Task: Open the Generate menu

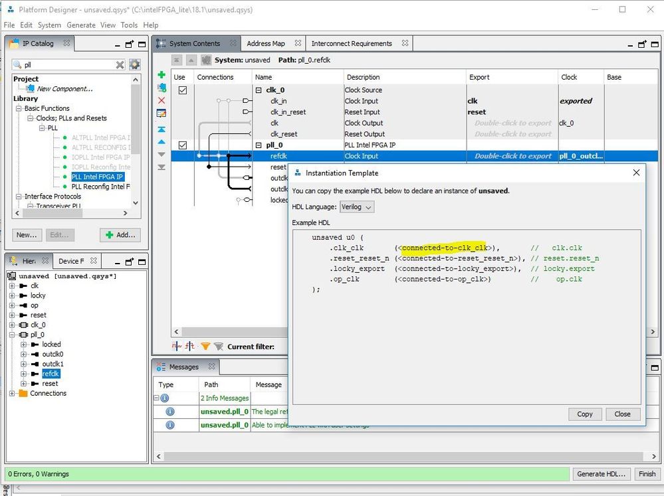Action: point(80,25)
